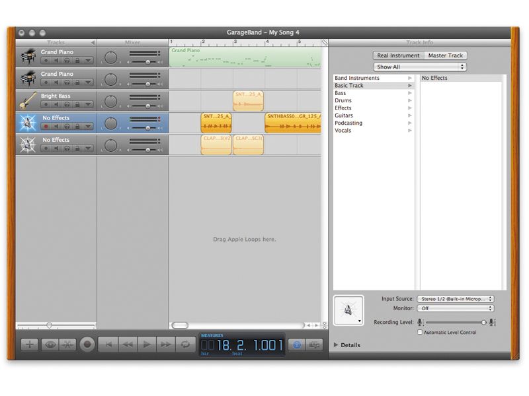Click the bottom No Effects track icon
529x396 pixels.
[x=28, y=145]
